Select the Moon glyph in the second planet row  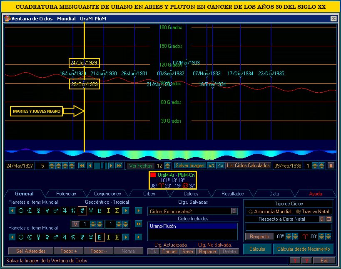point(30,237)
